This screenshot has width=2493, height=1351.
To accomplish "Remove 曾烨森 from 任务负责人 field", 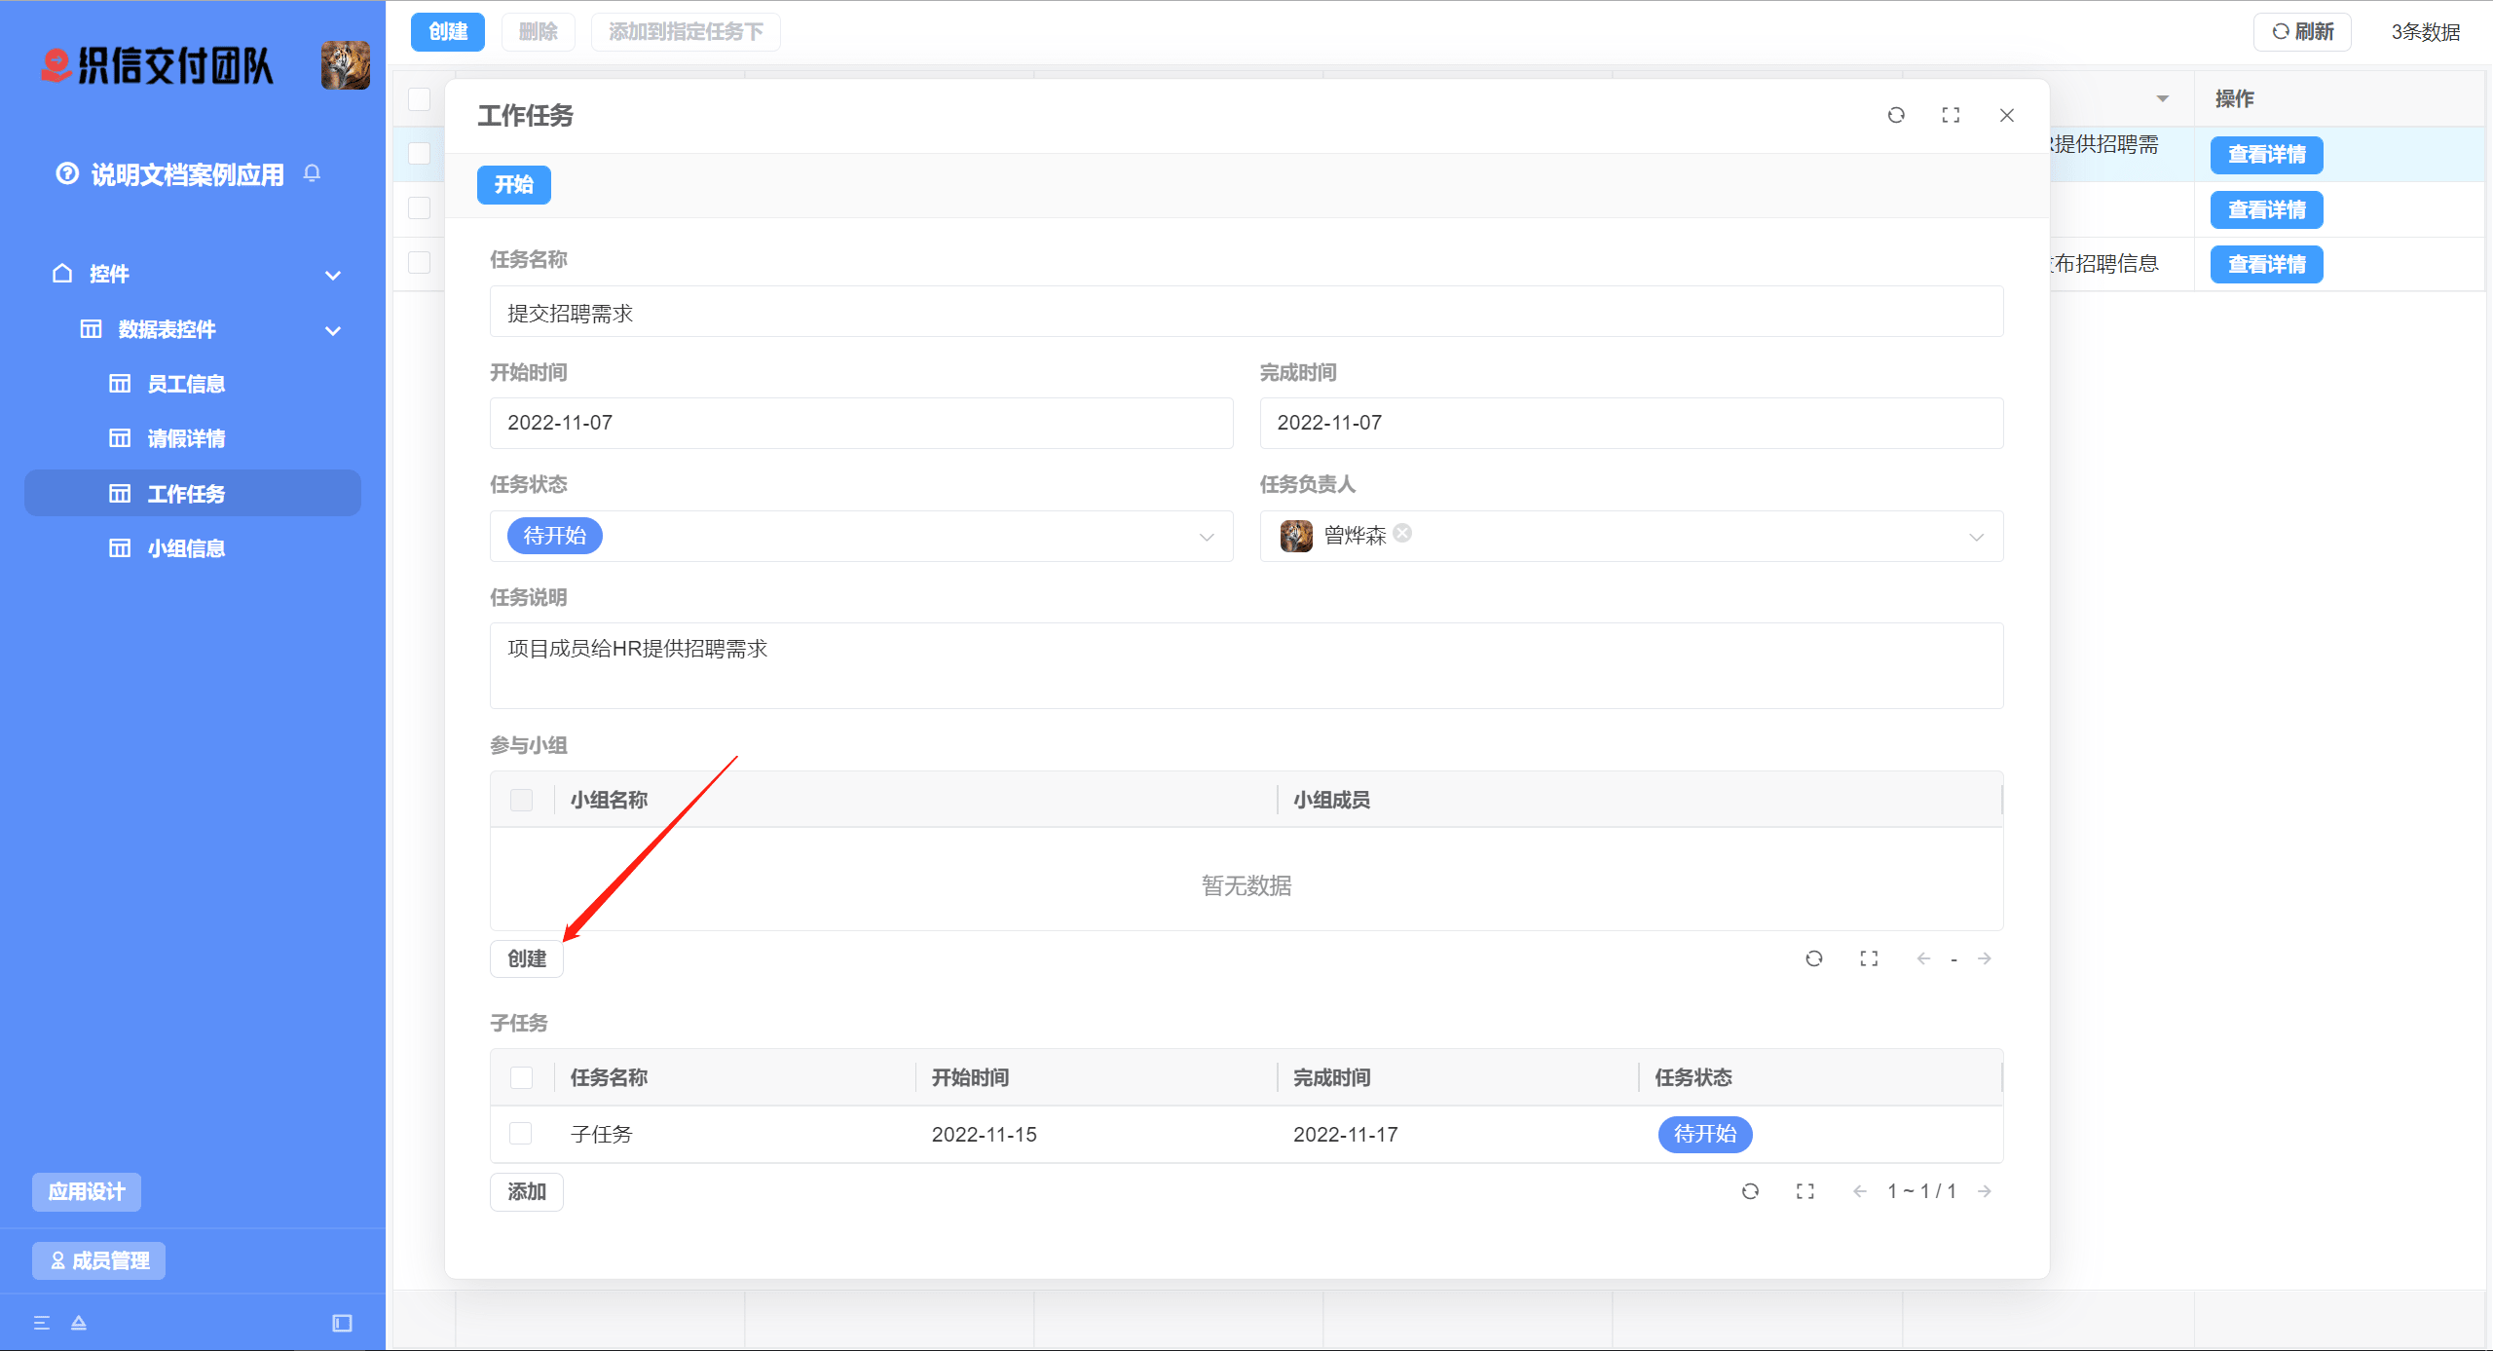I will 1402,533.
